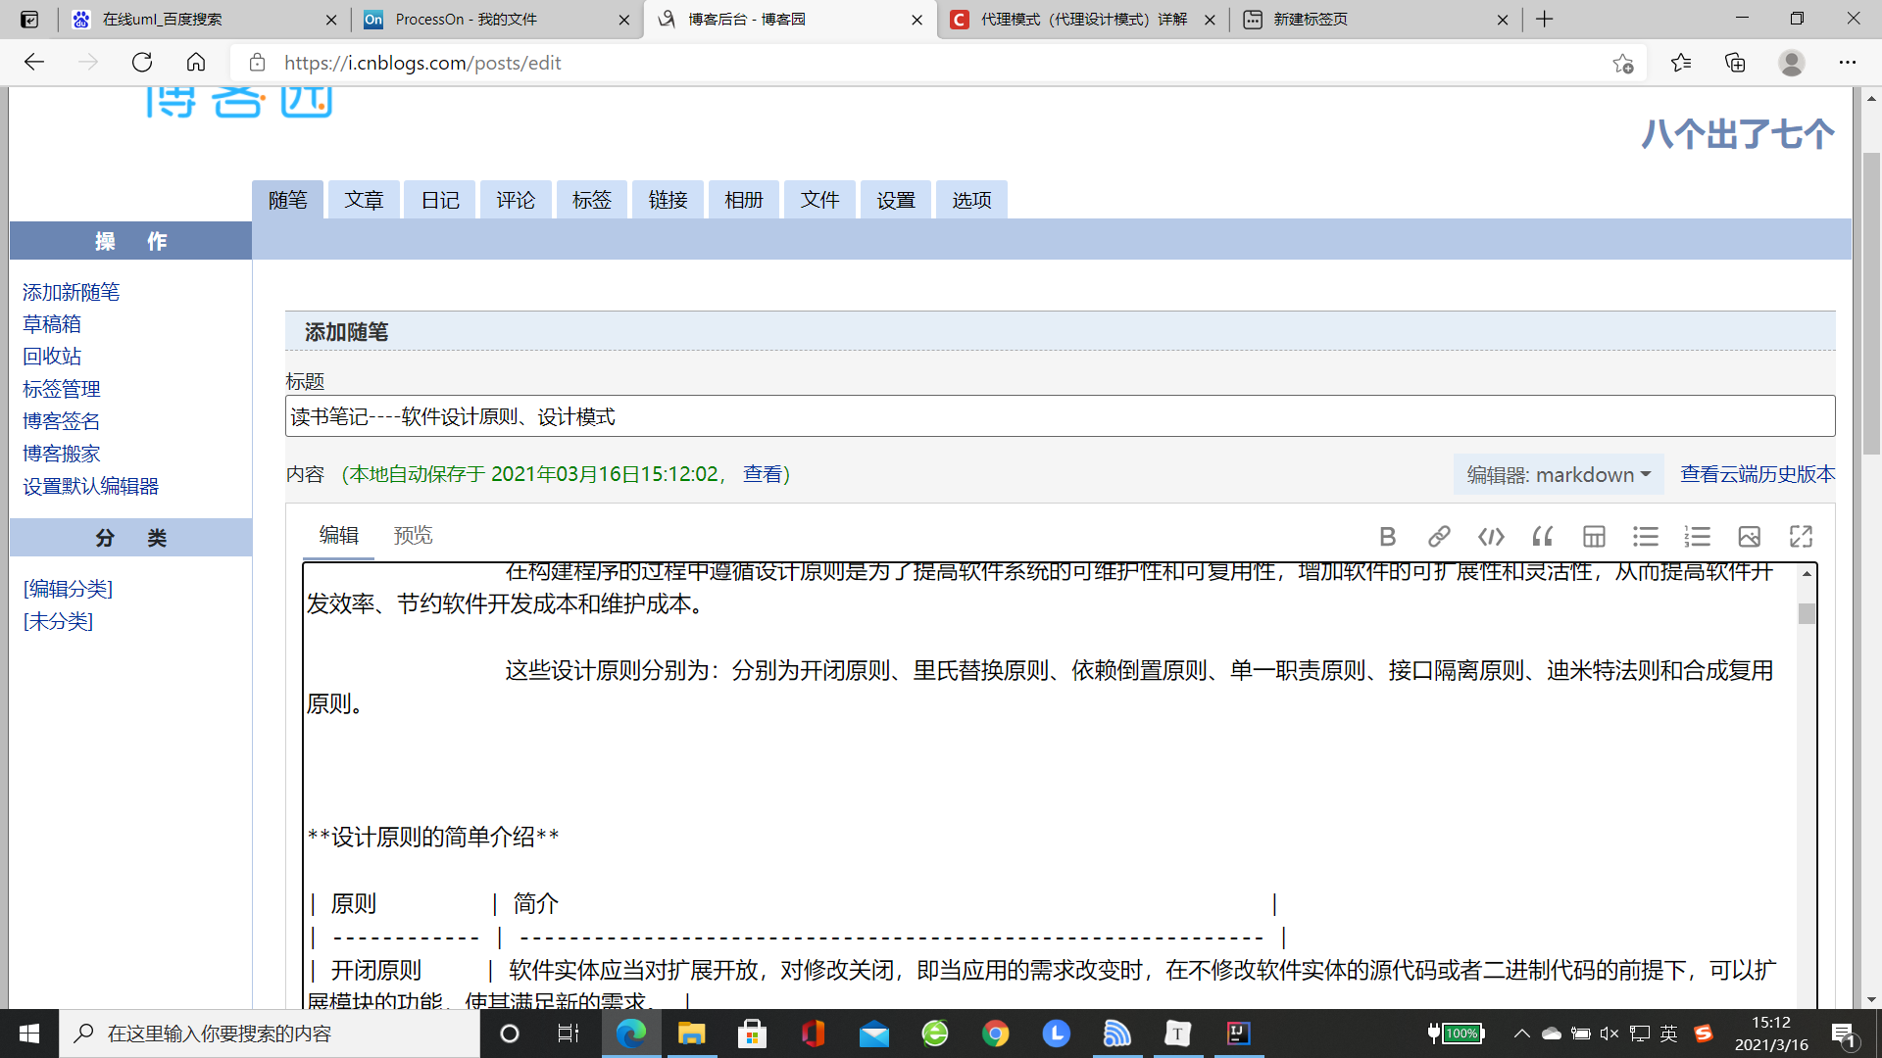Open browser favorites star icon
1882x1058 pixels.
click(1680, 63)
